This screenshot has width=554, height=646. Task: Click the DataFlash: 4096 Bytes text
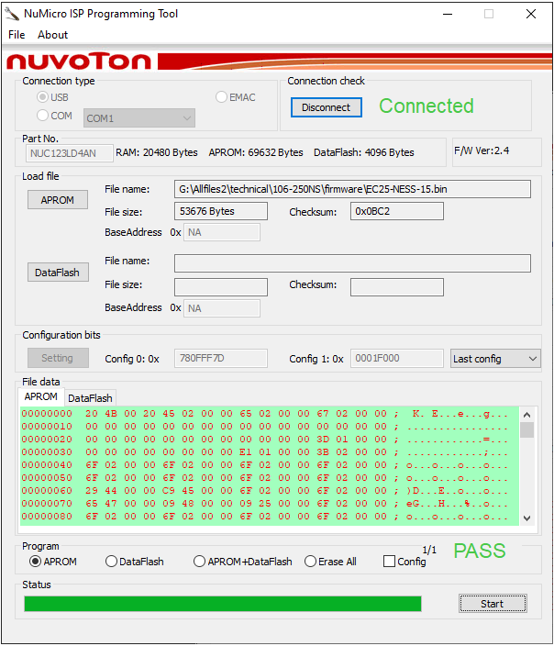[364, 152]
